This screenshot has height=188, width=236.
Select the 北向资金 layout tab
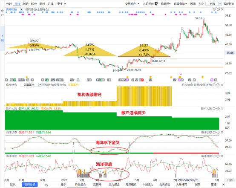point(165,185)
